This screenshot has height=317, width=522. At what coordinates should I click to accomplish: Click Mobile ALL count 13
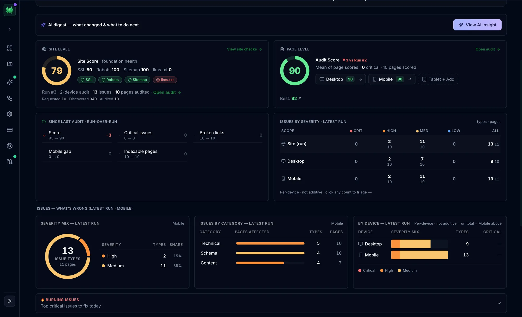(x=490, y=179)
